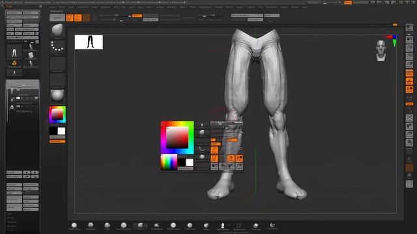Click the Scroll canvas icon on right shelf
Screen dimensions: 417x234
pyautogui.click(x=409, y=40)
